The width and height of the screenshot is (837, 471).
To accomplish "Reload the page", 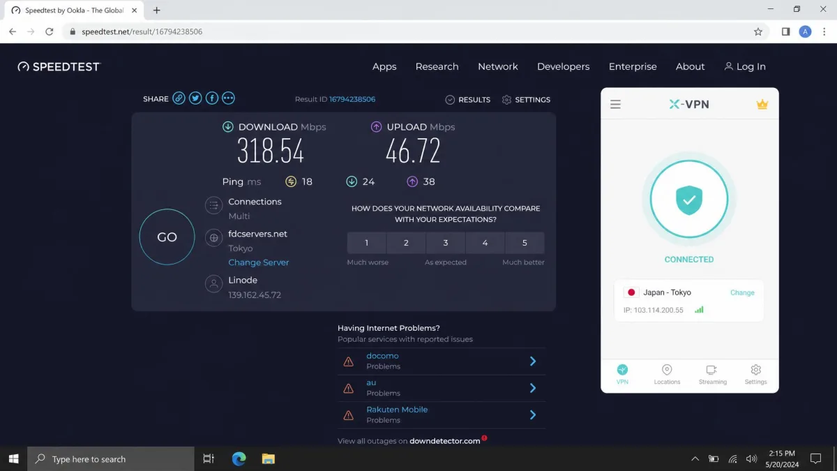I will (49, 31).
